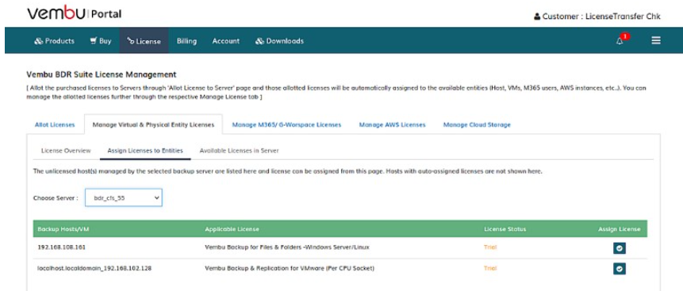The image size is (683, 291).
Task: Click the customer user icon
Action: click(537, 17)
